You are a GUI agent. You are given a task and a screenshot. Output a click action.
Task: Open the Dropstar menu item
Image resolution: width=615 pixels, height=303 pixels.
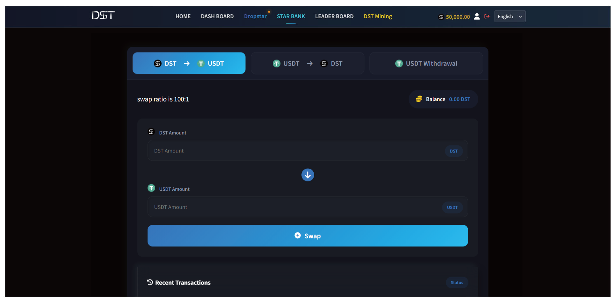255,16
